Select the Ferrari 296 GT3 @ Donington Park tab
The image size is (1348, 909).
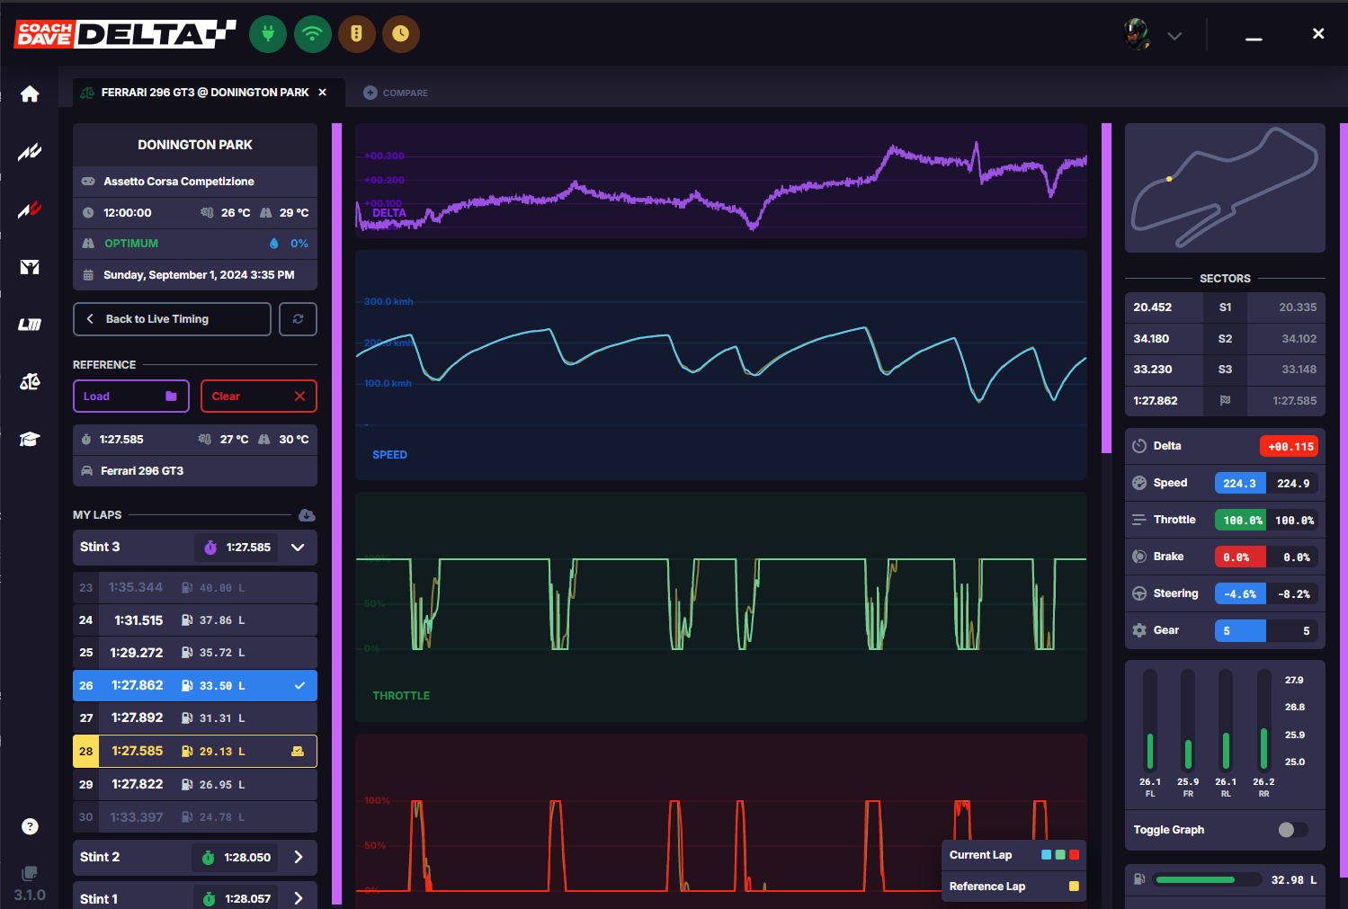205,93
